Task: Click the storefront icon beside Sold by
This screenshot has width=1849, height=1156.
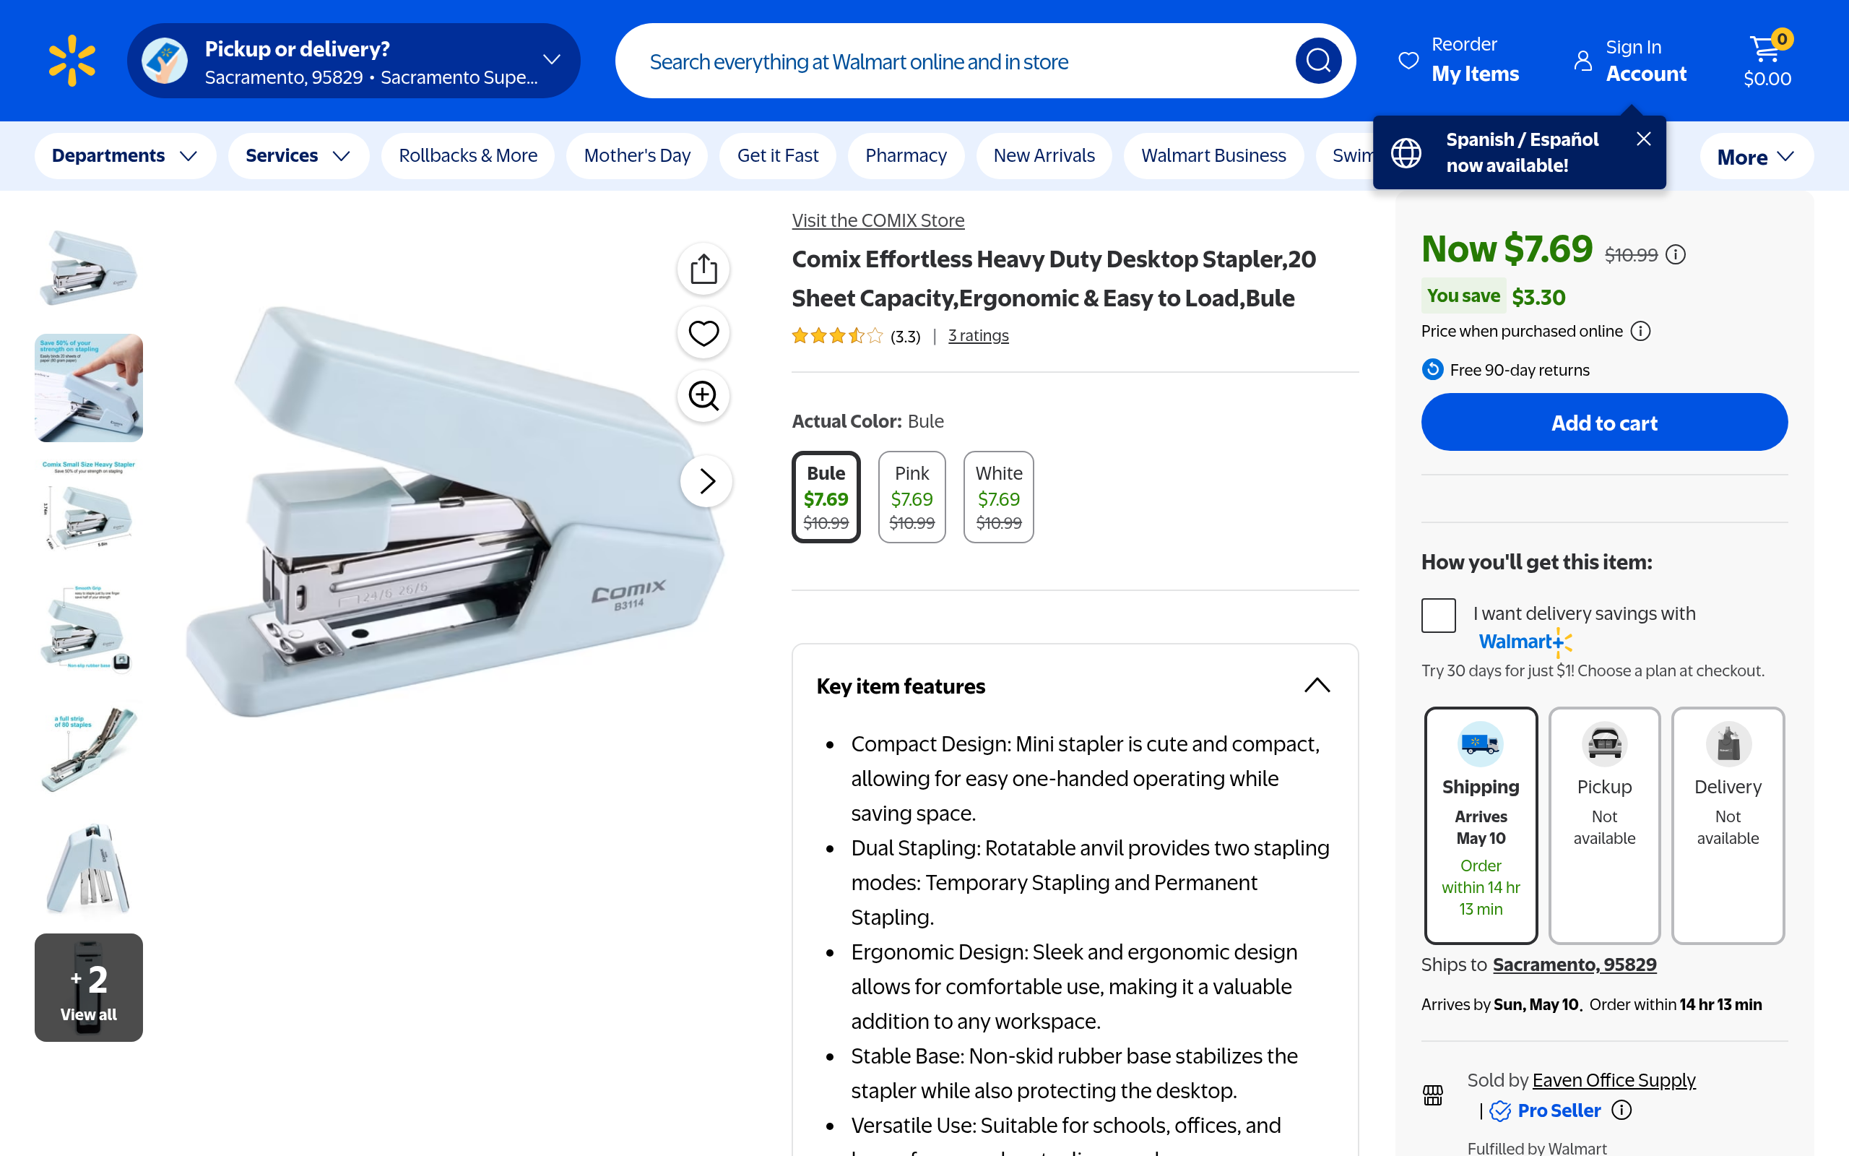Action: (1432, 1095)
